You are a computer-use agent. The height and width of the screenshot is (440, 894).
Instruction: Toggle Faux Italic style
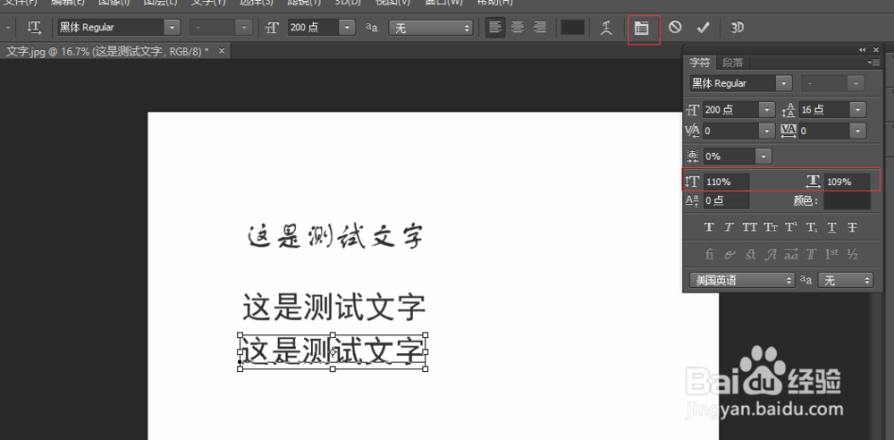click(729, 227)
